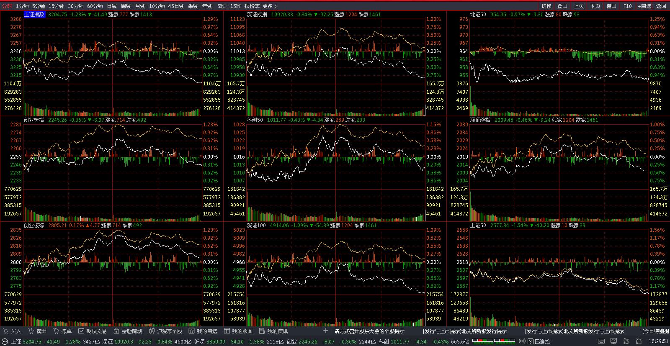The width and height of the screenshot is (670, 346).
Task: Open the 今日特别提 ticker link
Action: coord(656,331)
